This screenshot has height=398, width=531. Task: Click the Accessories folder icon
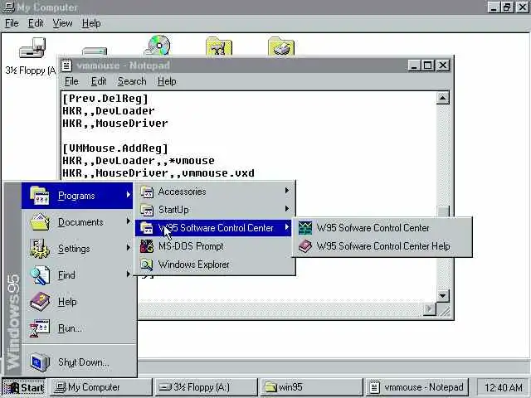(147, 192)
